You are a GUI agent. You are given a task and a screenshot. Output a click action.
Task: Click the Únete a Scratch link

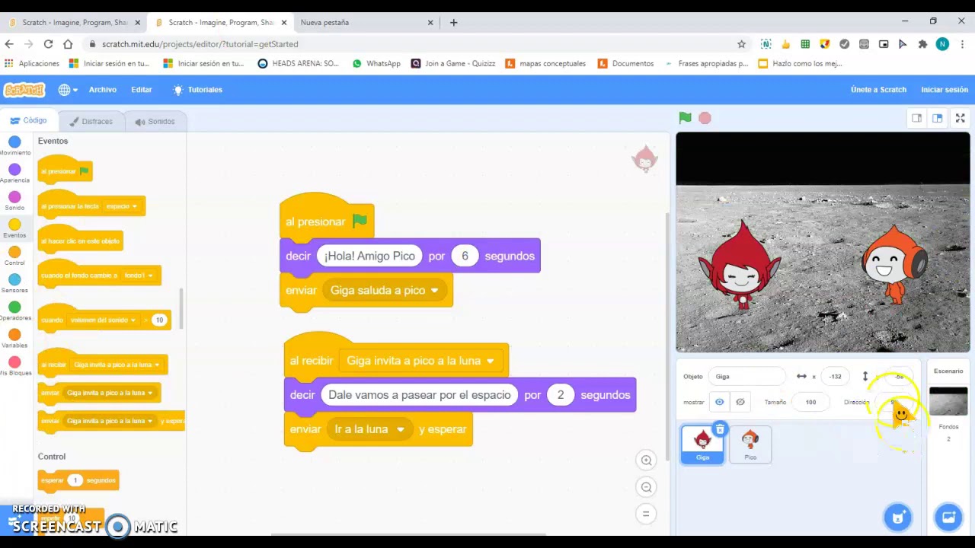[878, 90]
